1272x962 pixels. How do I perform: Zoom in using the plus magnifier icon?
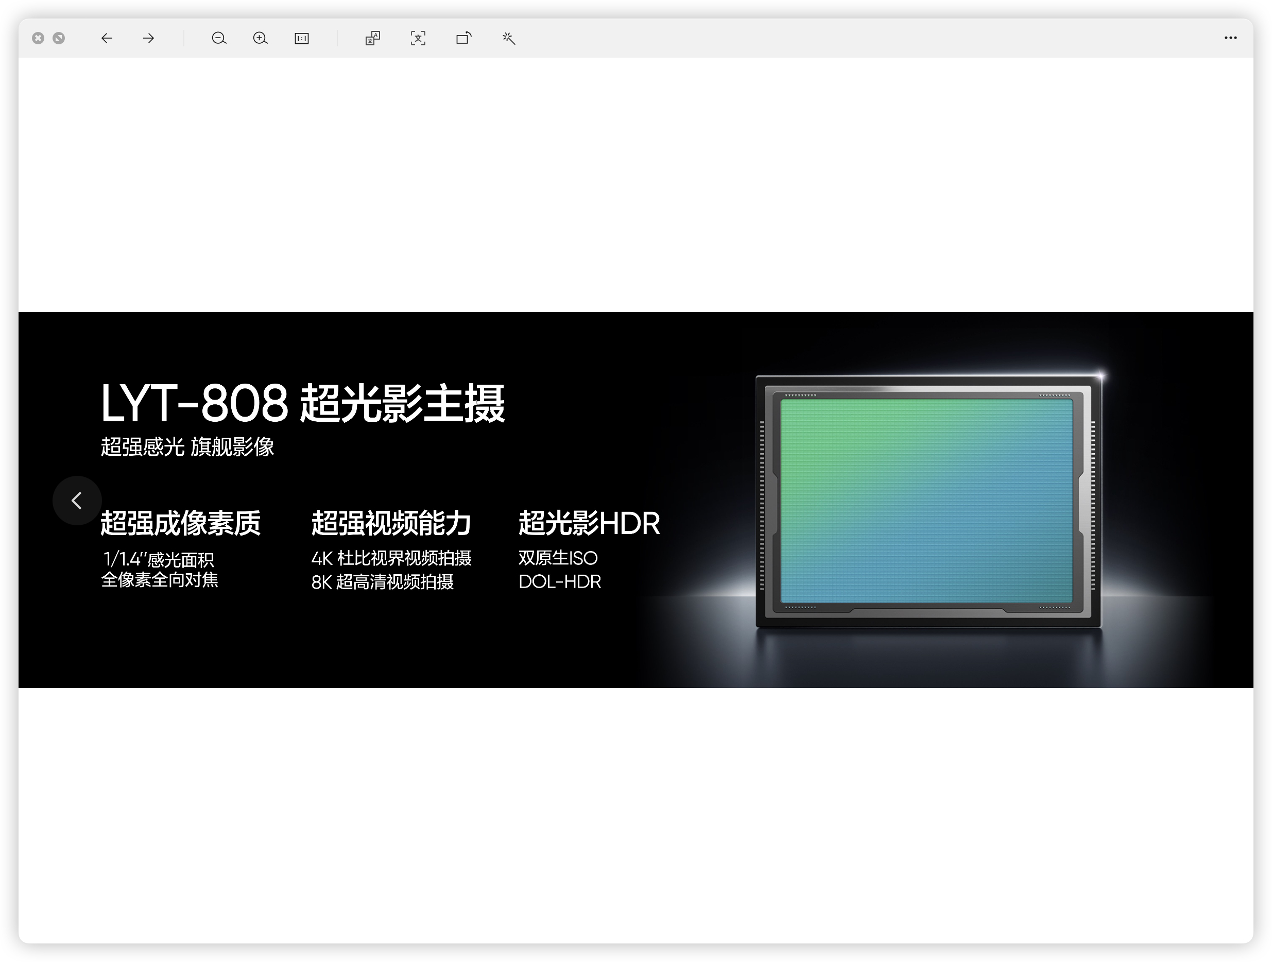point(261,39)
